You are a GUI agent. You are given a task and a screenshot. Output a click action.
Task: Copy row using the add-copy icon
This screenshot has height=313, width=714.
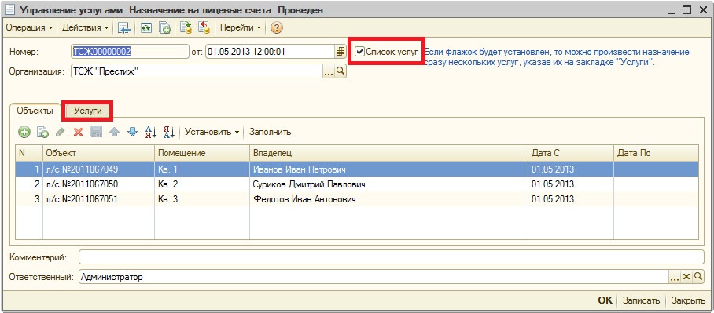(42, 133)
